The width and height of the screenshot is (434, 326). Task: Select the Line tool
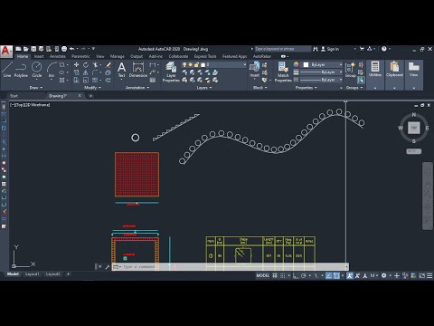tap(7, 70)
